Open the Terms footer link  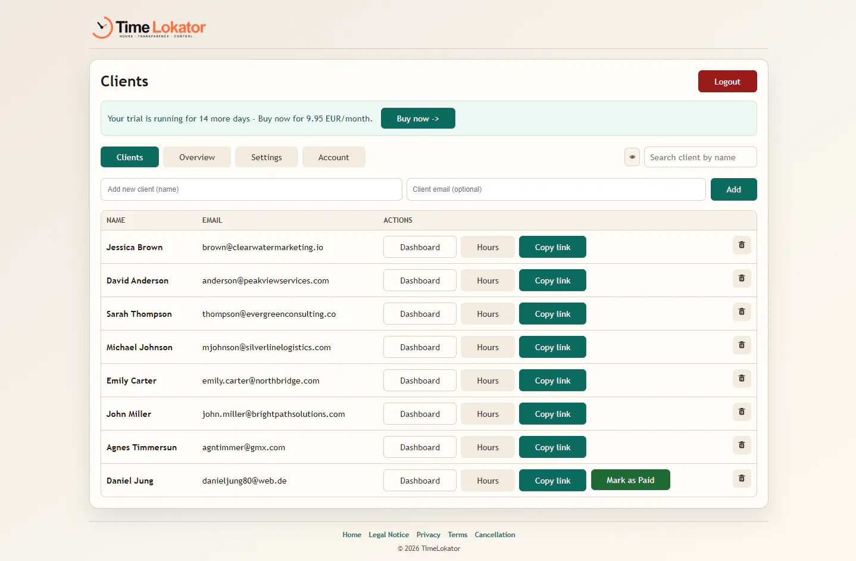457,535
